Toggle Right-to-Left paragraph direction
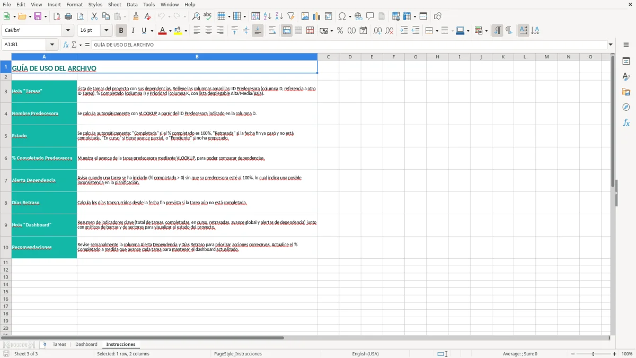The image size is (636, 358). (x=509, y=31)
